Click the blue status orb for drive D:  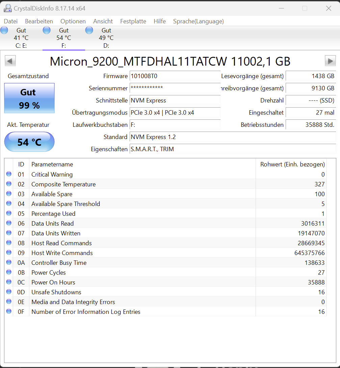coord(89,30)
